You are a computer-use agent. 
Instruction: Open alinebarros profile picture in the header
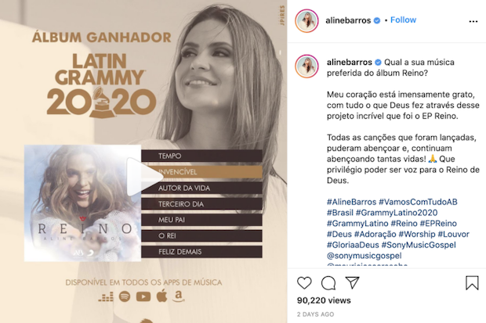306,21
